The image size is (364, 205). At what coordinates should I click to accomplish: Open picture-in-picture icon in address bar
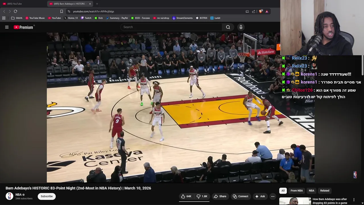pos(247,11)
